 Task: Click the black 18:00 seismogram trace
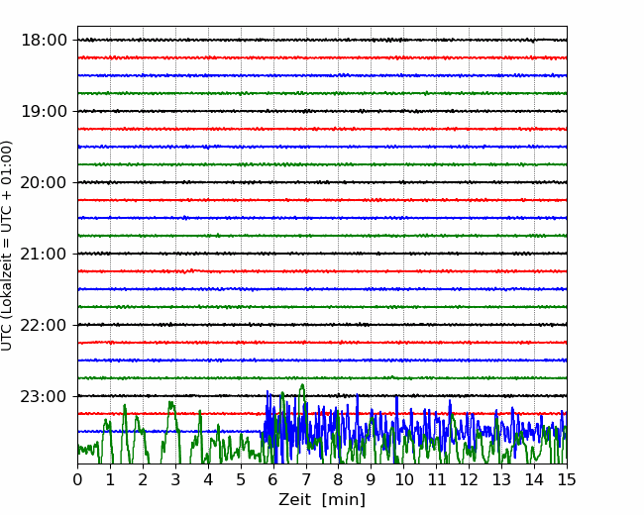322,40
